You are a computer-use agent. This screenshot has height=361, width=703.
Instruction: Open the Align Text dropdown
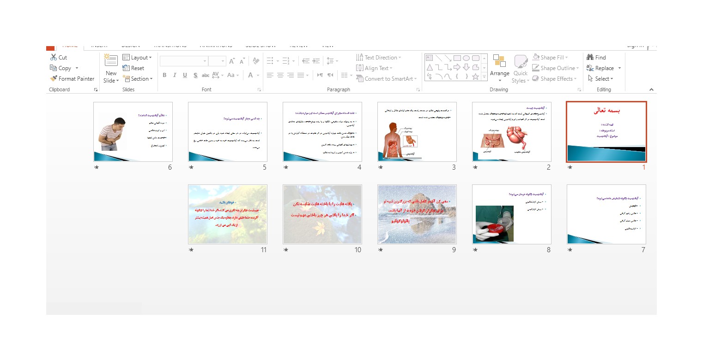(375, 68)
